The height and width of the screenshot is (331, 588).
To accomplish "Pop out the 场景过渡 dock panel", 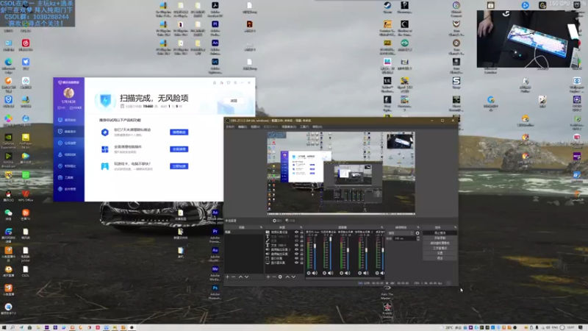I will point(418,227).
